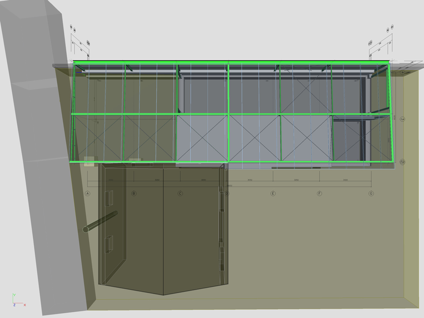Image resolution: width=424 pixels, height=318 pixels.
Task: Select grid bubble B
Action: click(x=134, y=193)
